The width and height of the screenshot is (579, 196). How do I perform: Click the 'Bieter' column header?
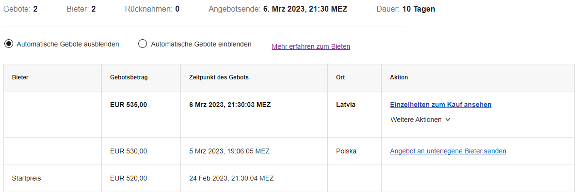point(20,78)
